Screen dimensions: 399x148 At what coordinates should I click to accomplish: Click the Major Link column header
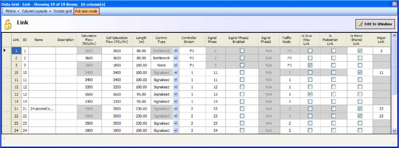381,40
